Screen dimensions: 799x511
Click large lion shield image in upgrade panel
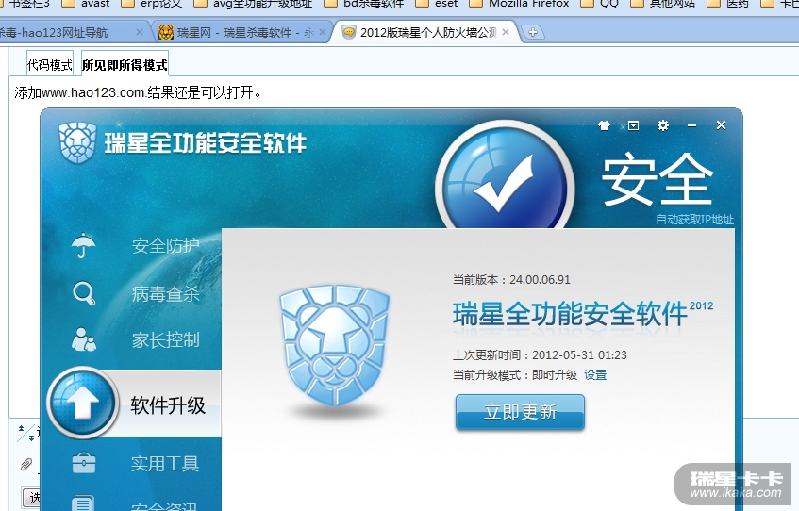(335, 346)
